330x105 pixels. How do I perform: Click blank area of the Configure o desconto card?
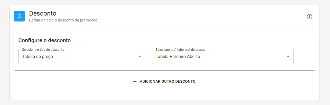188,40
